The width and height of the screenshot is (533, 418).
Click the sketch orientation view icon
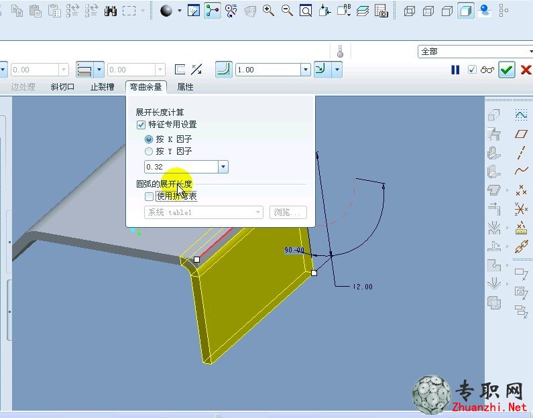[194, 11]
